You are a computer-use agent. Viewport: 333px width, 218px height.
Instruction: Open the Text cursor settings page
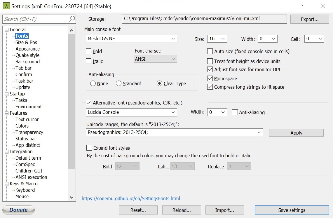coord(27,120)
